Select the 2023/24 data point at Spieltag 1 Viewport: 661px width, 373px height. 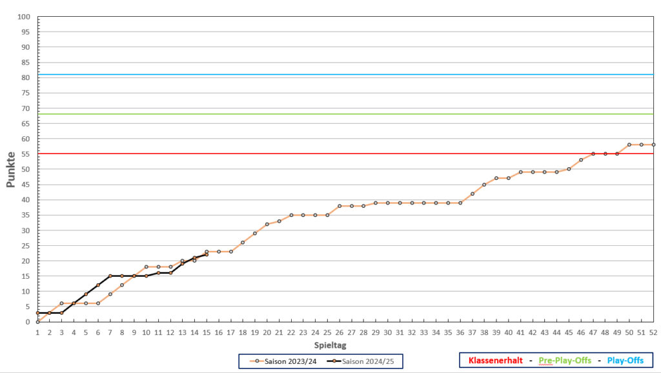pyautogui.click(x=38, y=322)
